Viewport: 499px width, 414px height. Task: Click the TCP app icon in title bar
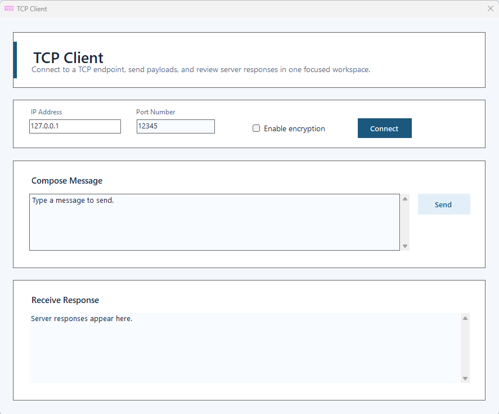pos(9,8)
